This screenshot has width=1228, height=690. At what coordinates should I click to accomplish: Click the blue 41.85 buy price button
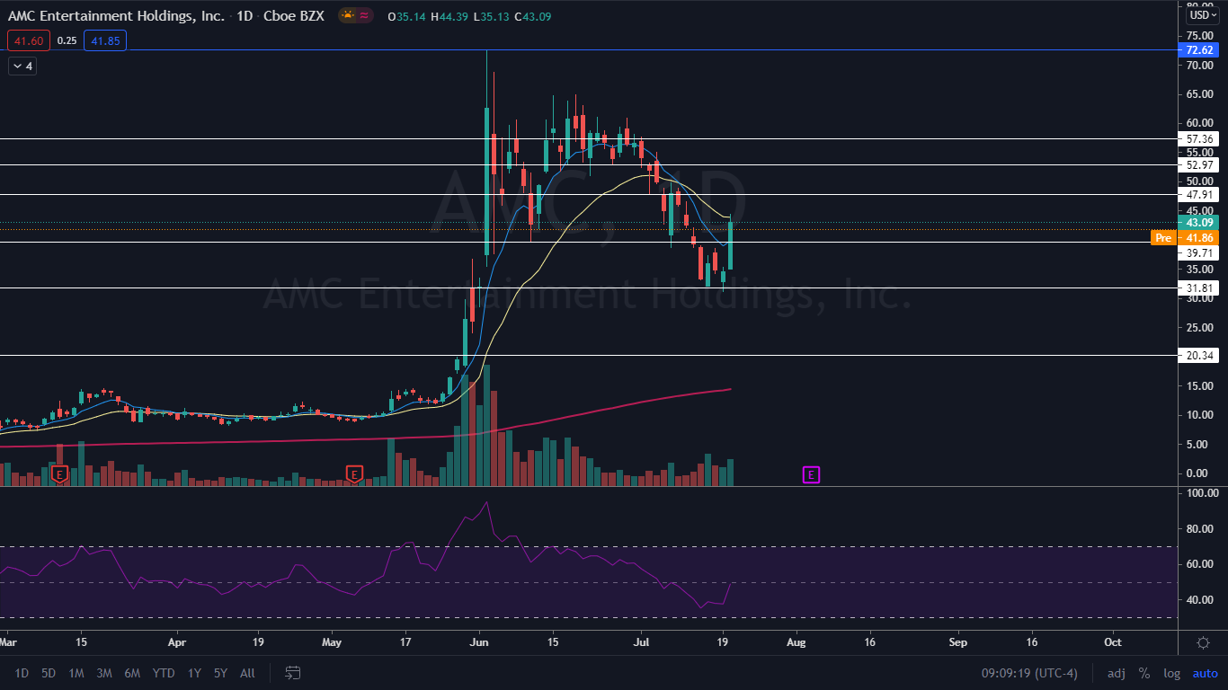(105, 40)
